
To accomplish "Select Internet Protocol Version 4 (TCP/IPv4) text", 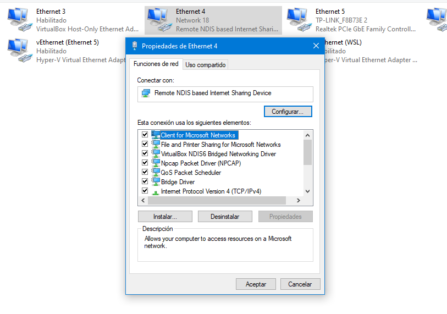I will click(x=211, y=191).
